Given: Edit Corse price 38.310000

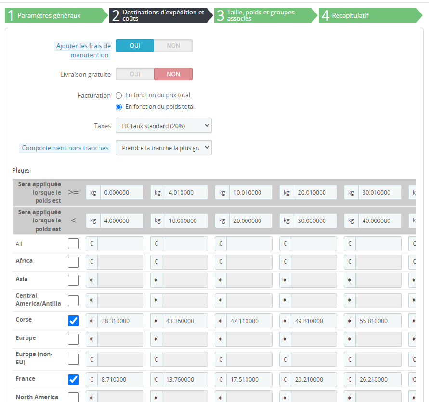Looking at the screenshot, I should point(120,321).
